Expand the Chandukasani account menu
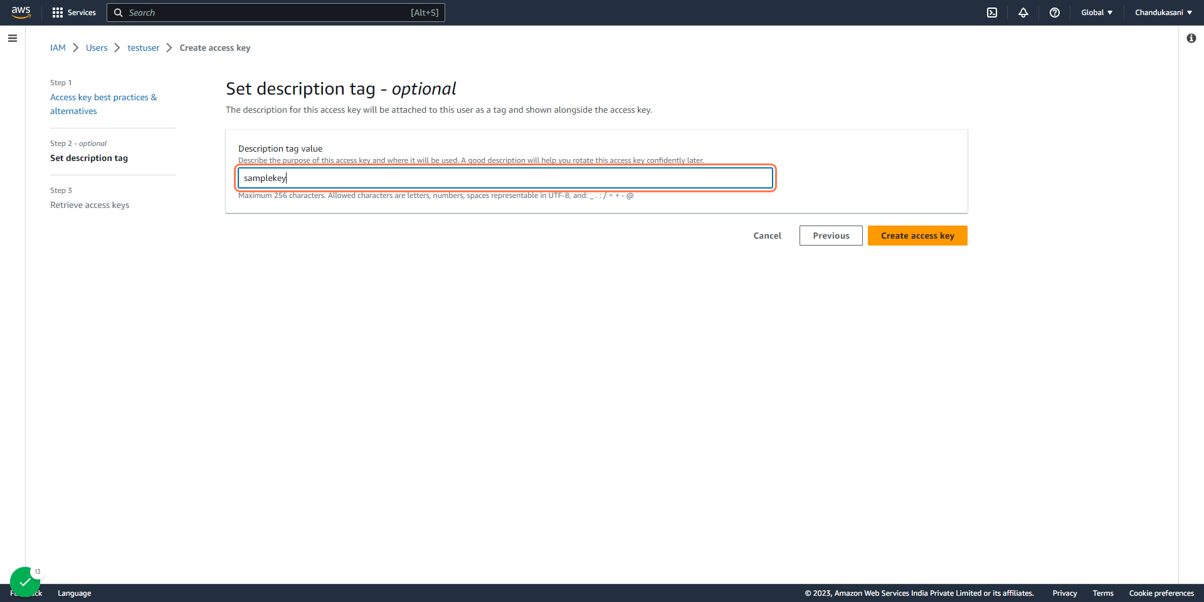Viewport: 1204px width, 602px height. coord(1163,13)
